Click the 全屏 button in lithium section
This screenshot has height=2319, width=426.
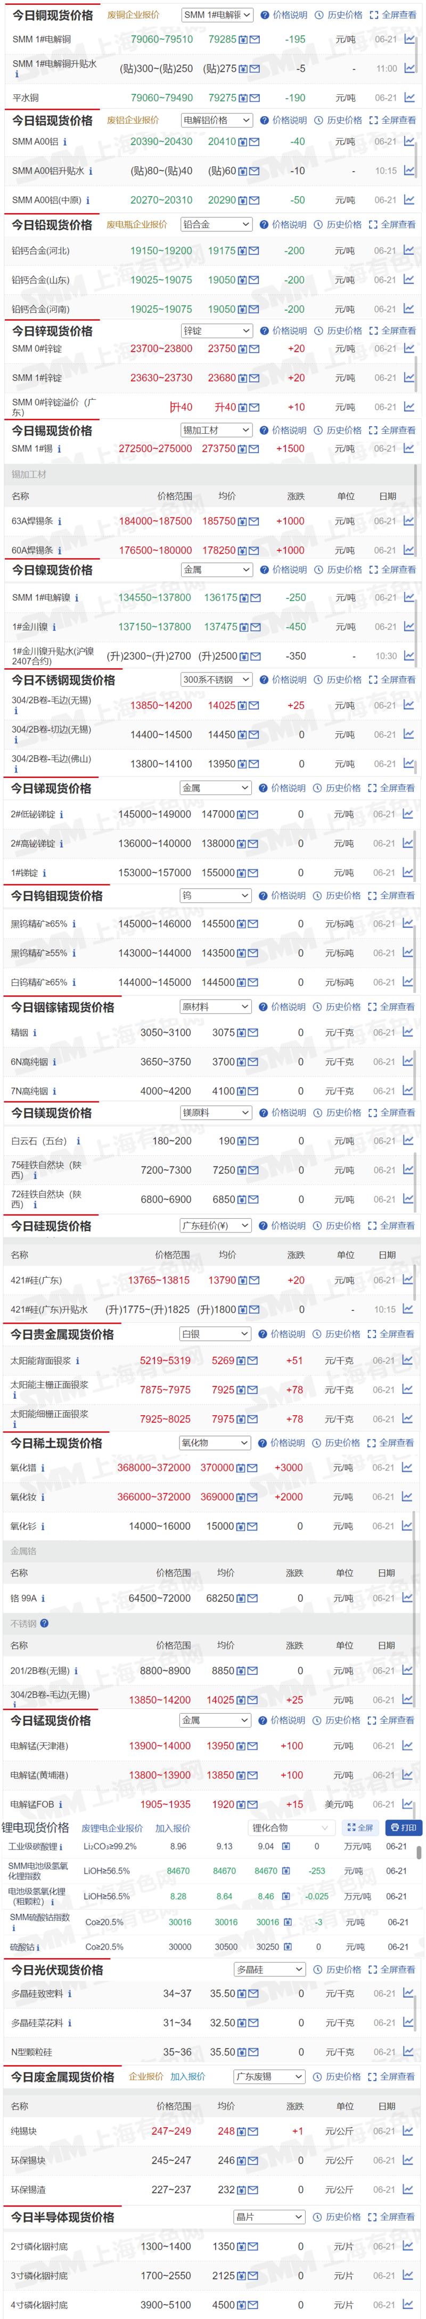tap(359, 1828)
